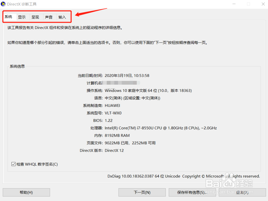Click the operating system value Windows 10 家庭中文版
The width and height of the screenshot is (268, 201).
pos(148,91)
